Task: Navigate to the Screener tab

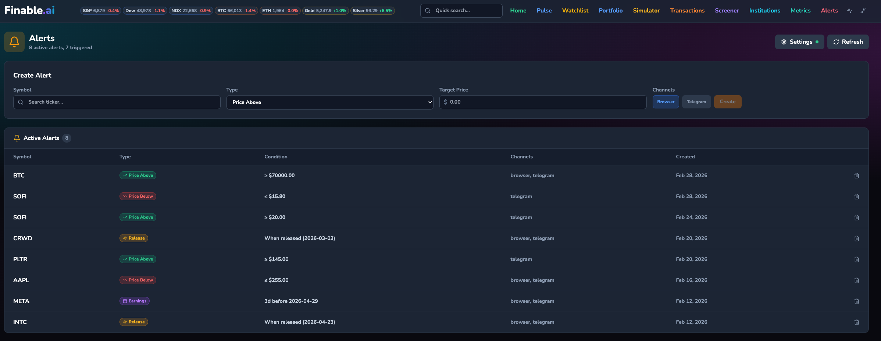Action: pos(727,10)
